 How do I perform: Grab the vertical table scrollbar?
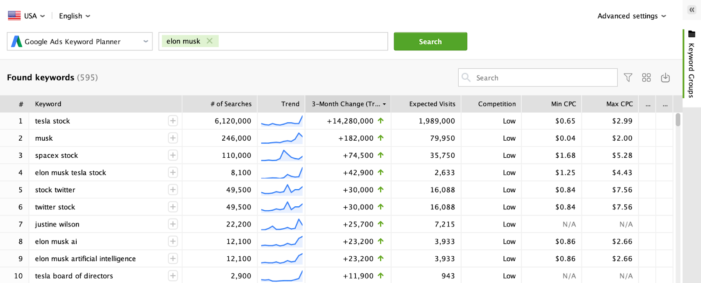[678, 120]
